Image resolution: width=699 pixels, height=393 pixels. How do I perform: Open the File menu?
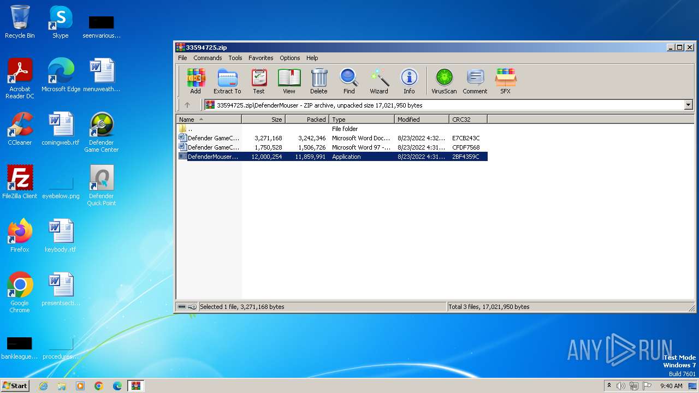pos(182,58)
